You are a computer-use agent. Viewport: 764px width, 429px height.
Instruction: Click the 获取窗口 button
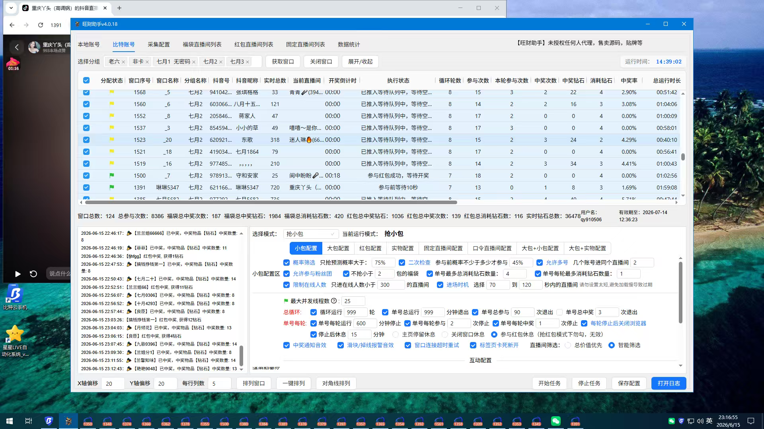283,62
